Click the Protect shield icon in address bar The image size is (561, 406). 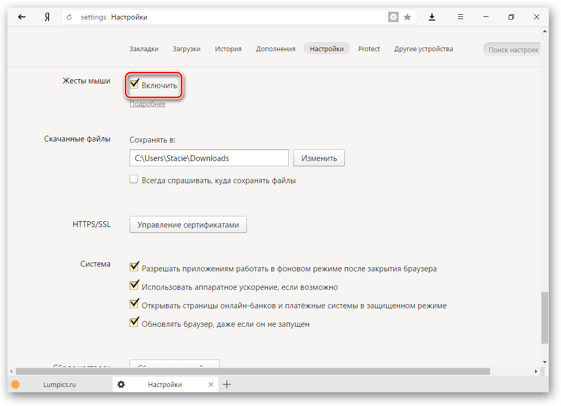coord(394,17)
